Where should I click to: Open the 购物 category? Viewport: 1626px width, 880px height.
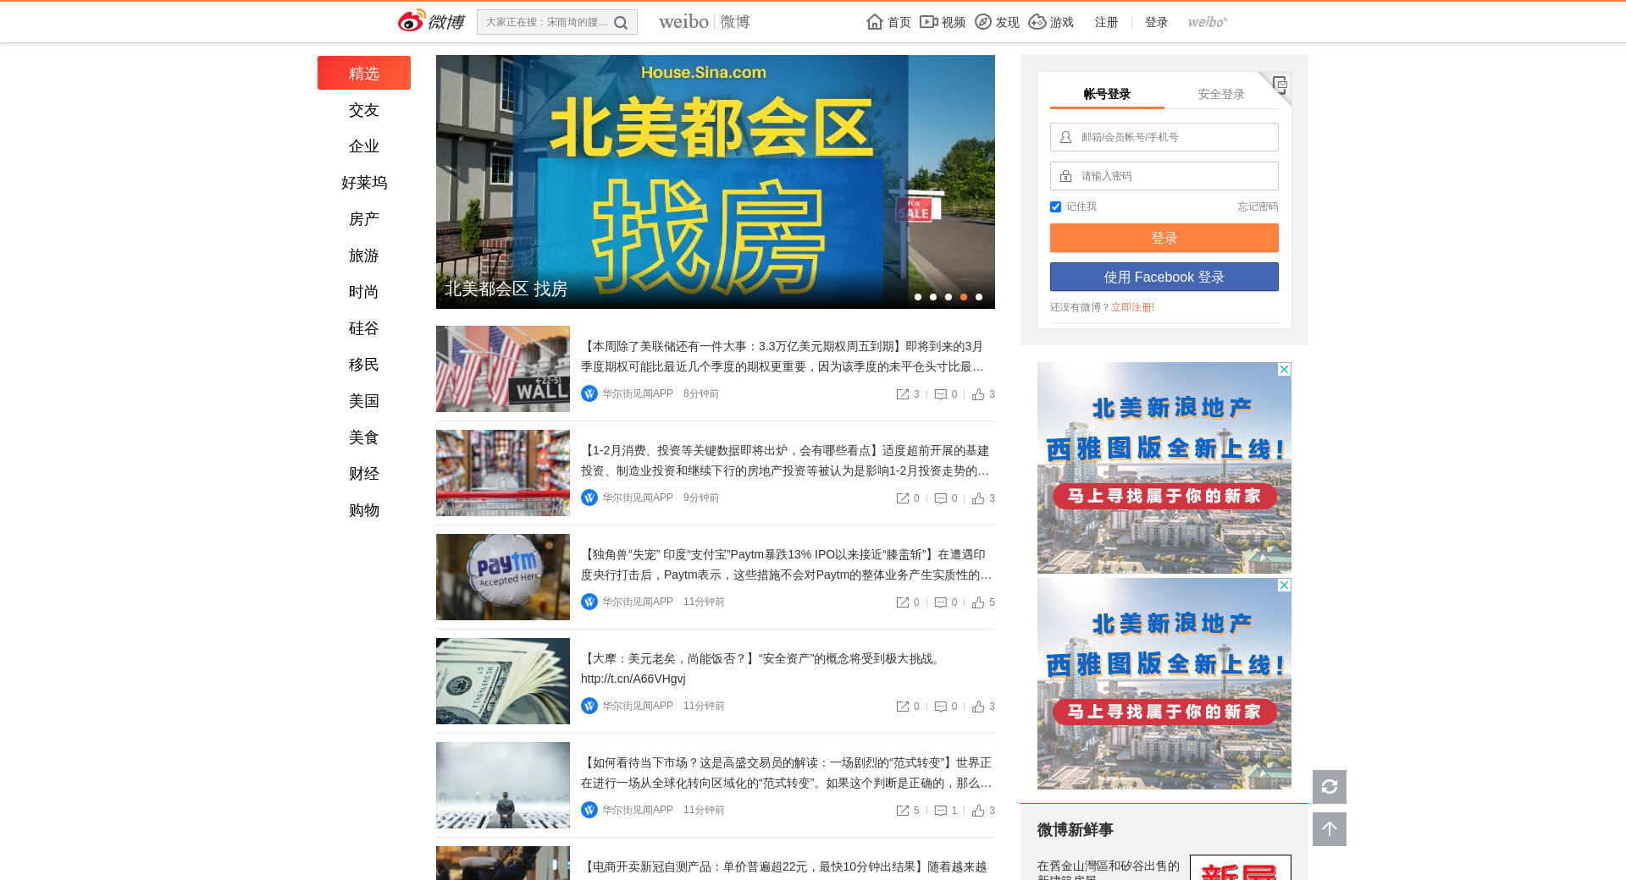pos(364,510)
